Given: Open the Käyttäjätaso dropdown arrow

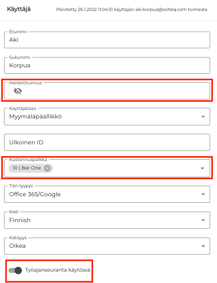Looking at the screenshot, I should 203,117.
